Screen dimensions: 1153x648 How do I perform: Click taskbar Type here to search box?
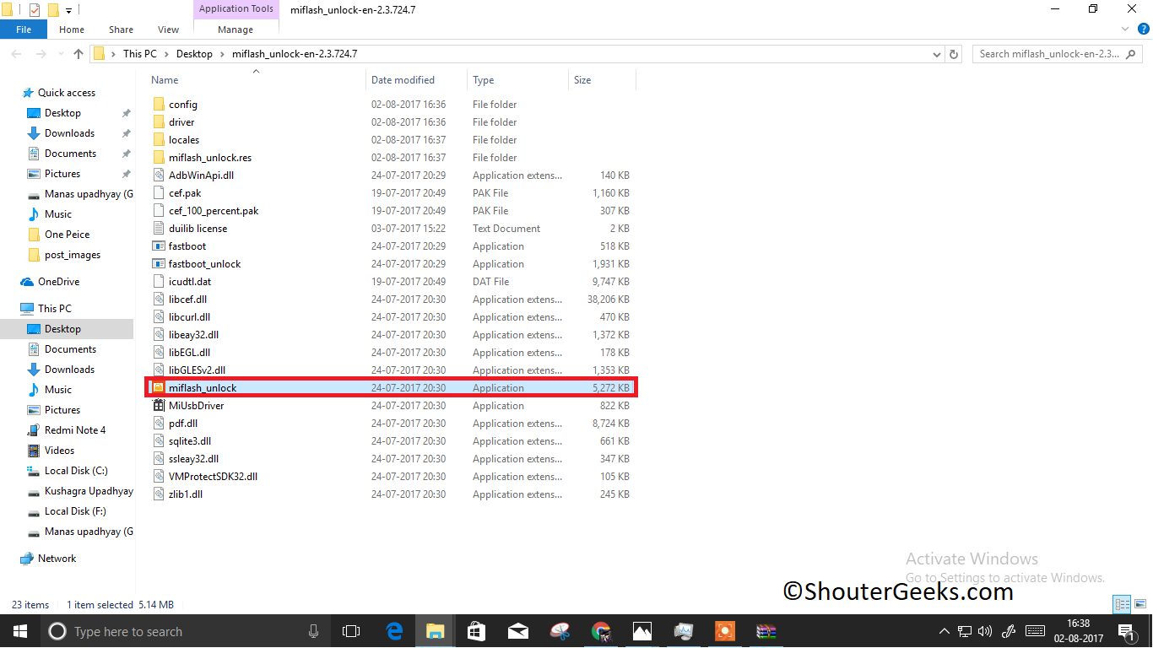point(183,631)
